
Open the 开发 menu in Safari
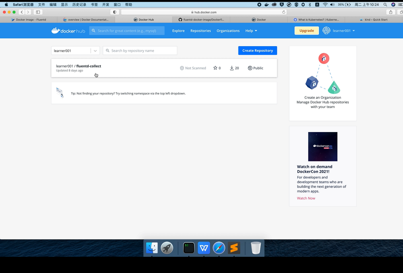point(106,4)
